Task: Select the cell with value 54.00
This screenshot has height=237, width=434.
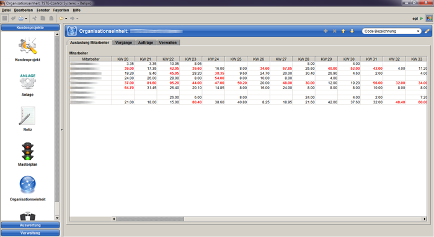Action: [x=213, y=78]
